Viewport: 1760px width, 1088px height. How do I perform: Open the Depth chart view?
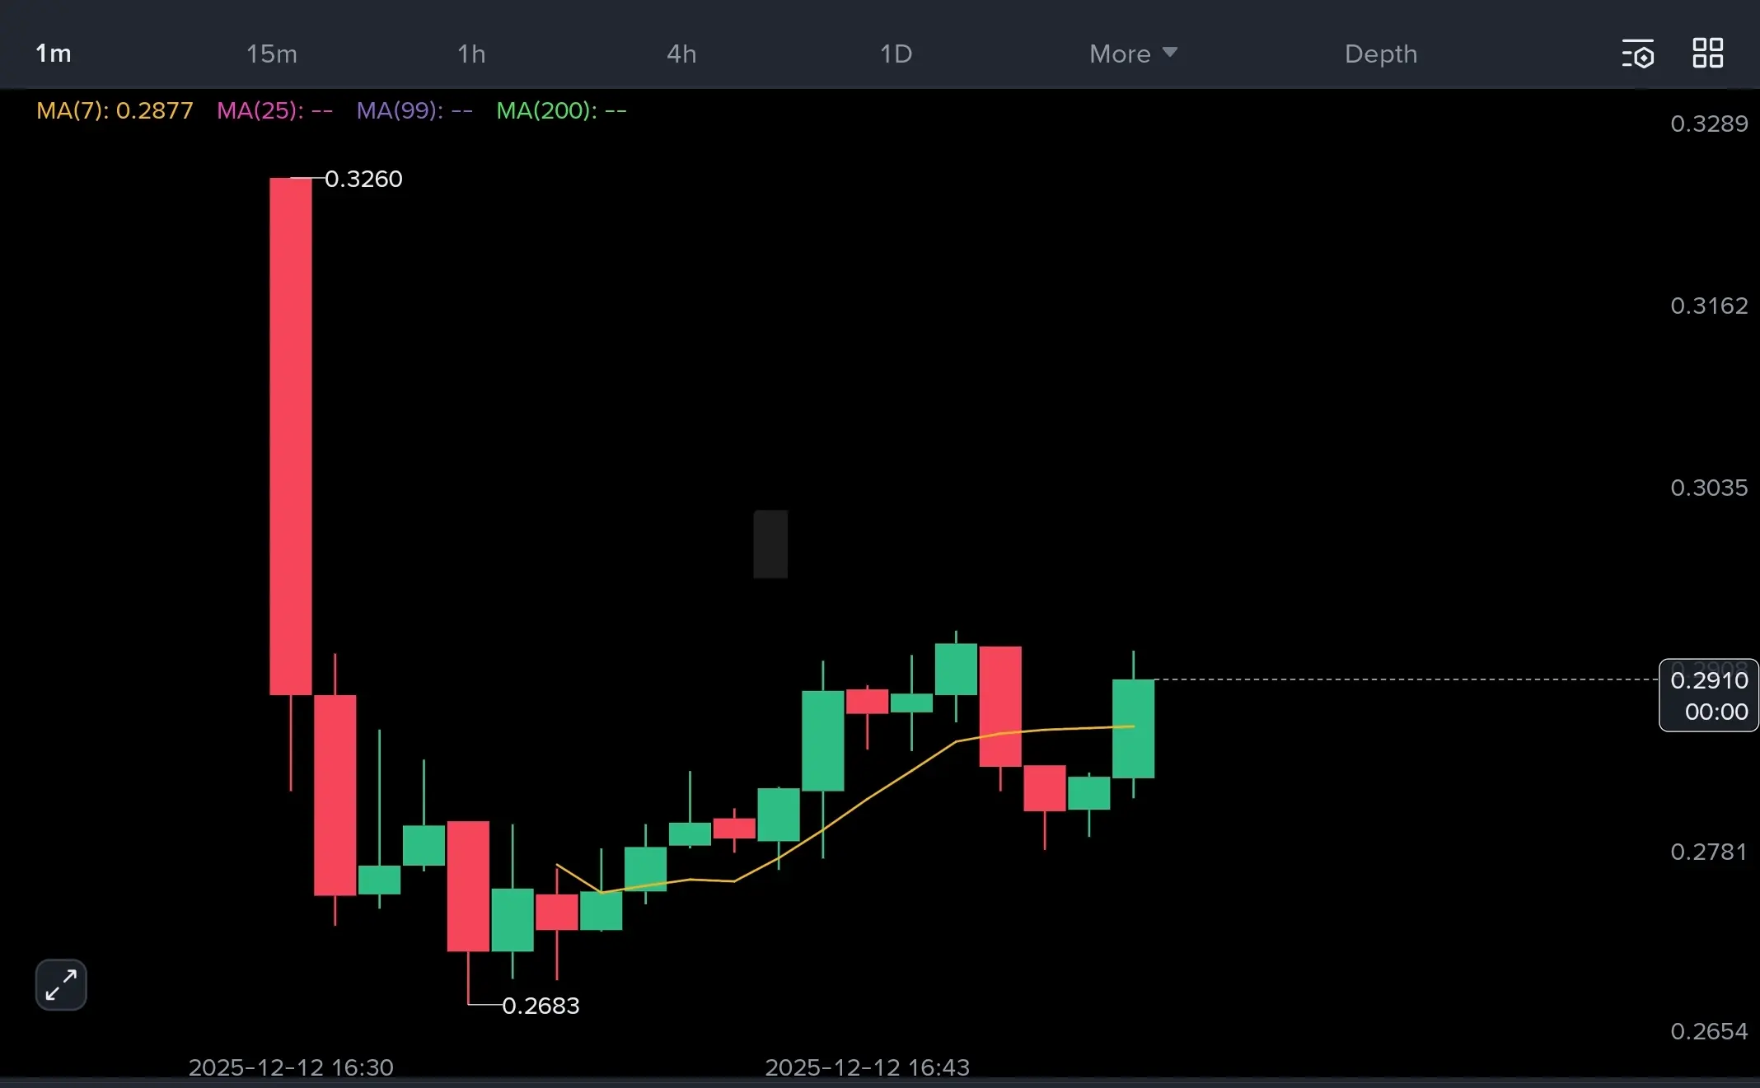(1381, 54)
